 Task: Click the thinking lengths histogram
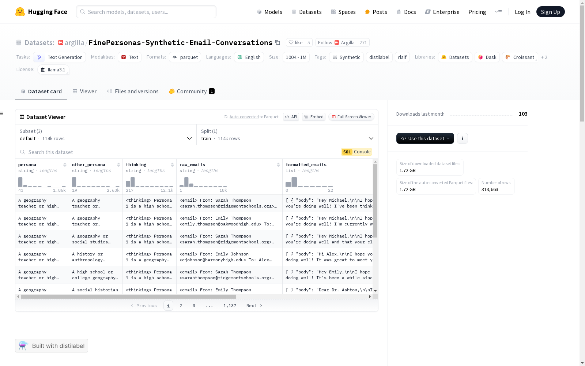click(150, 182)
